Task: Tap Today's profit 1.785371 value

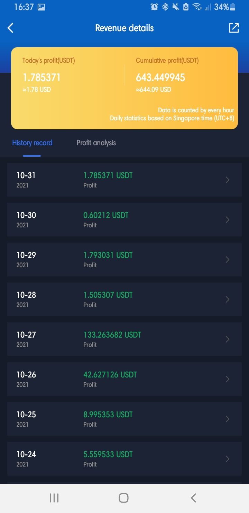Action: point(41,78)
